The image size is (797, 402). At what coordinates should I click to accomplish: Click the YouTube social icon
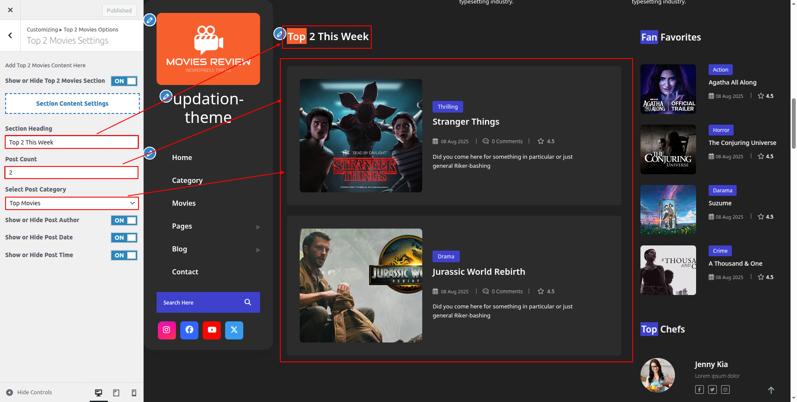(212, 330)
